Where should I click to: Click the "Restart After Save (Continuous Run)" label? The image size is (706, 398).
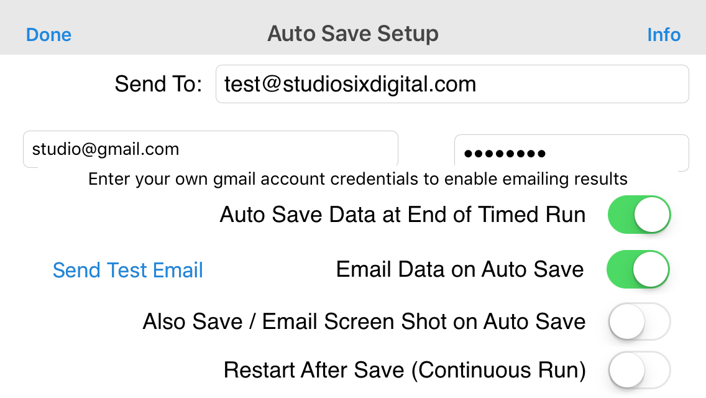click(405, 370)
